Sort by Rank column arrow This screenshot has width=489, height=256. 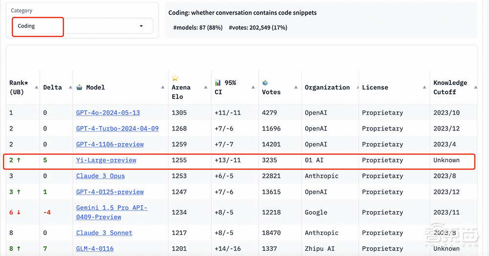[x=36, y=87]
